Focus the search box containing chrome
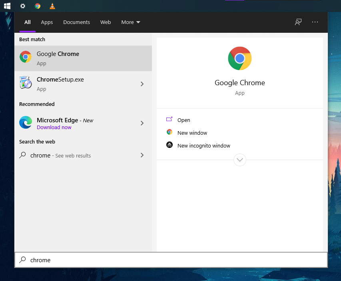Screen dimensions: 341x281 pos(171,260)
